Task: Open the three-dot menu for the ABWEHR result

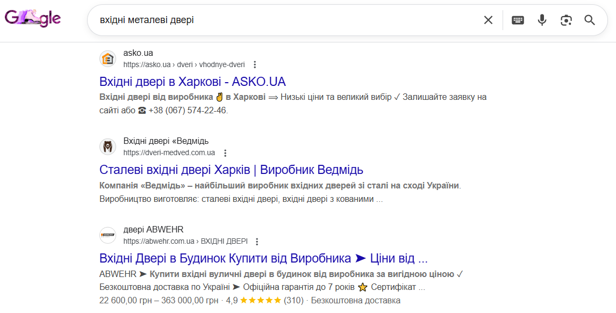Action: (x=257, y=241)
